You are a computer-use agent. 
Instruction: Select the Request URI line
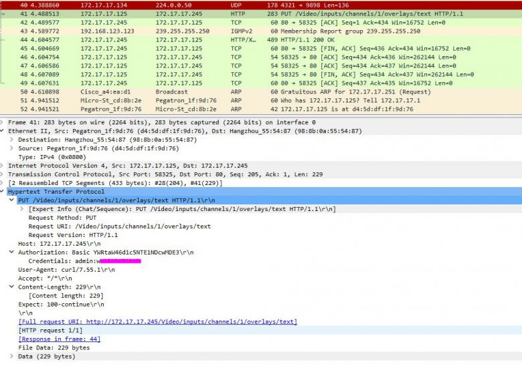[x=120, y=226]
